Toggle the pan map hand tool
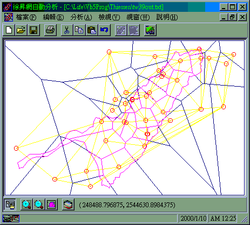This screenshot has width=250, height=225. point(10,204)
